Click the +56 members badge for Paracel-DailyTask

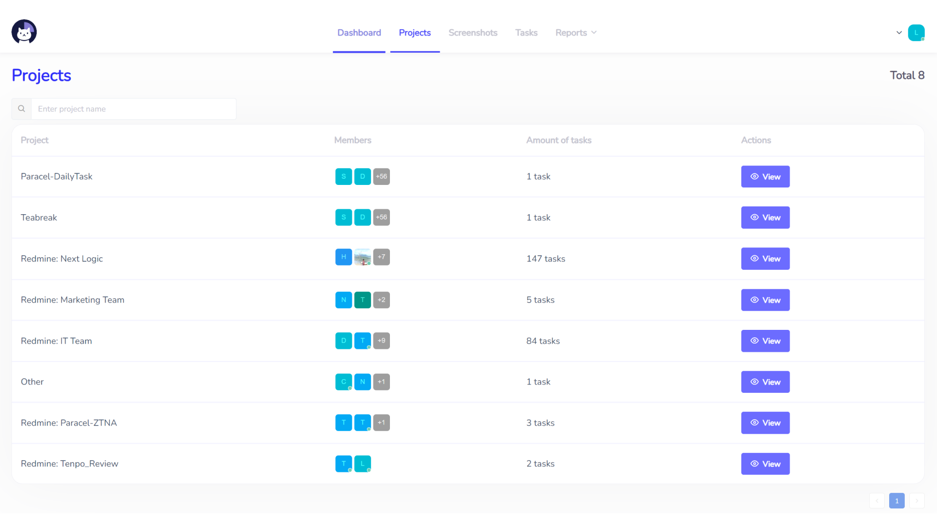point(381,177)
